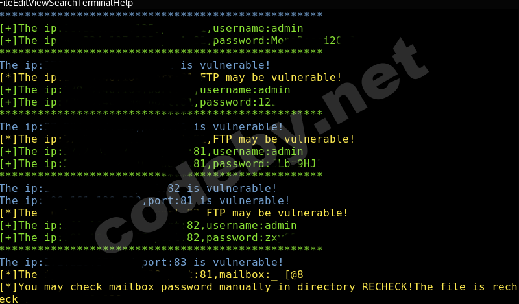Click the password line containing 9HJ

259,163
